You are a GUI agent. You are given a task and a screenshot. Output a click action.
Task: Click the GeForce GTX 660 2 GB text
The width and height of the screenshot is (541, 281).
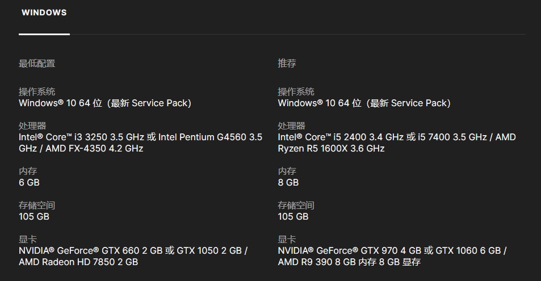point(133,256)
